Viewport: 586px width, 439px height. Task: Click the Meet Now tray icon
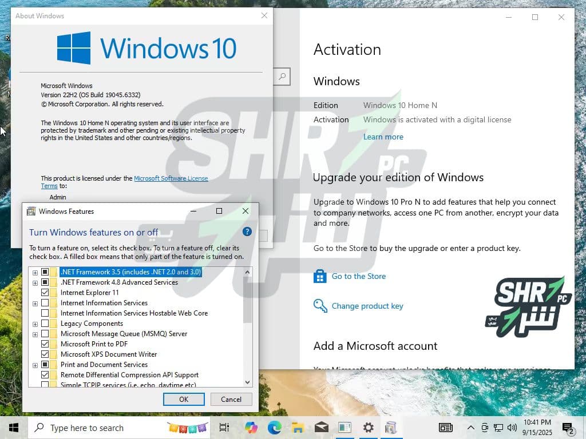[x=485, y=428]
